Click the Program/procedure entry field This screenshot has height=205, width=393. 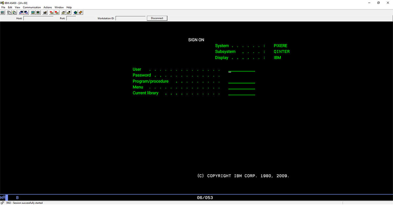(x=242, y=81)
